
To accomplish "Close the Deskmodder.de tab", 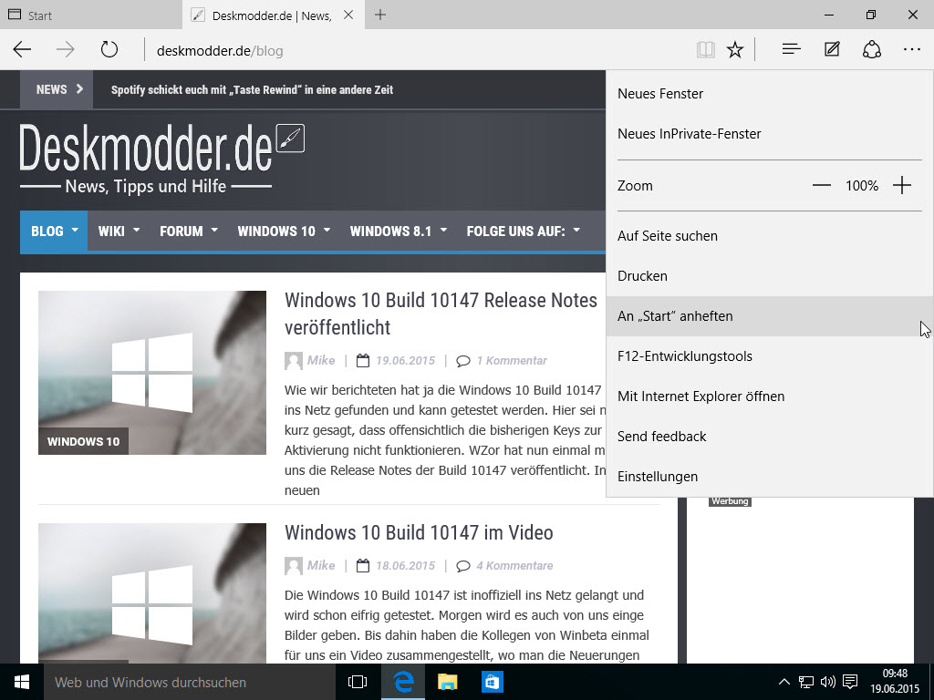I will pos(348,15).
